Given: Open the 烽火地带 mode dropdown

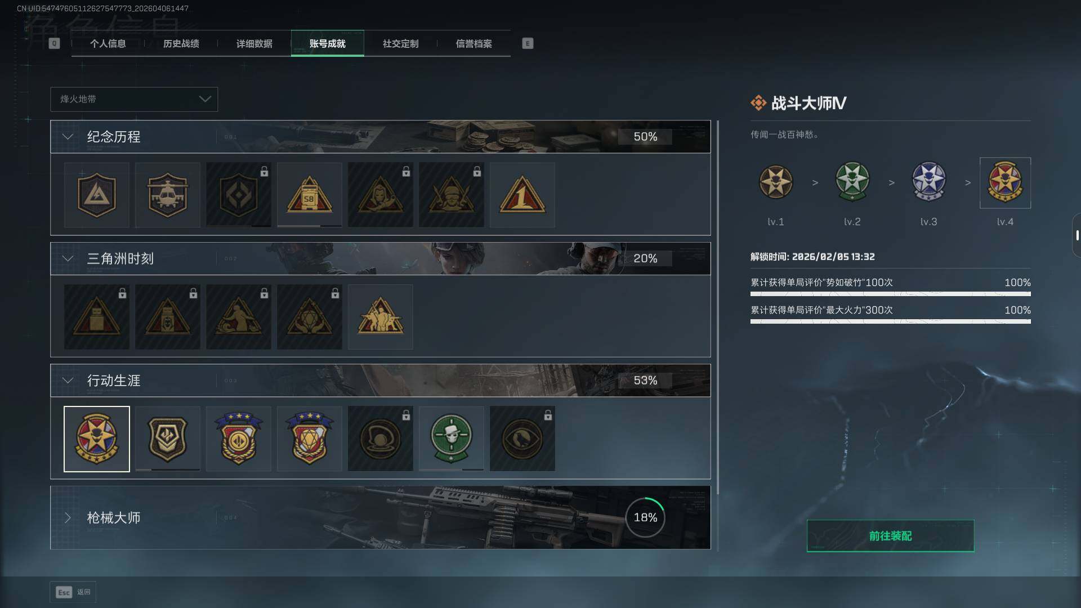Looking at the screenshot, I should coord(134,99).
